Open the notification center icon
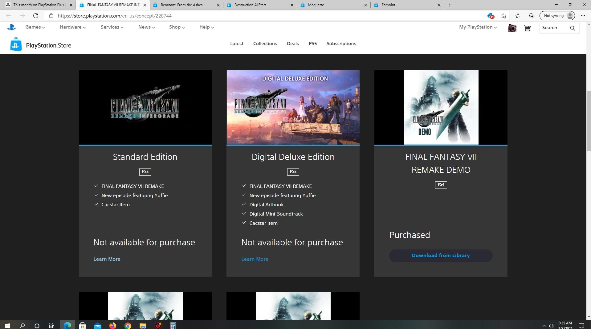The height and width of the screenshot is (329, 591). click(581, 326)
